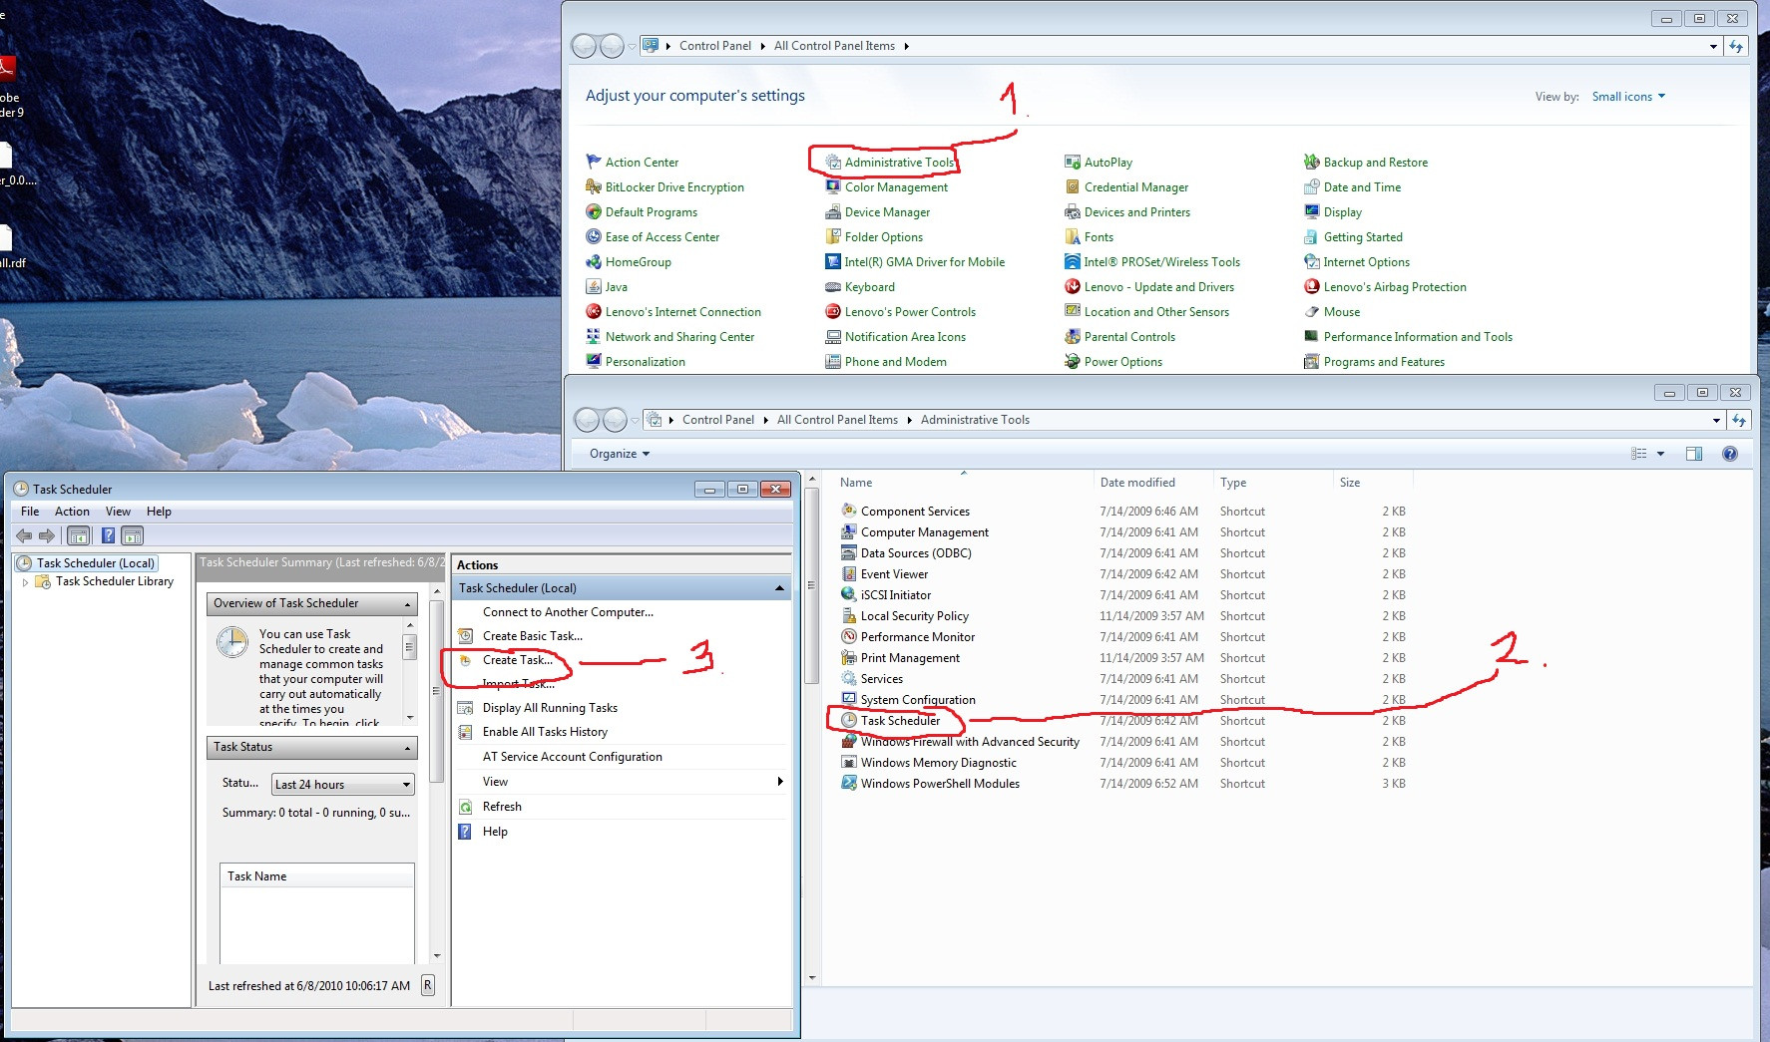Click AT Service Account Configuration action
This screenshot has width=1770, height=1042.
(x=572, y=757)
